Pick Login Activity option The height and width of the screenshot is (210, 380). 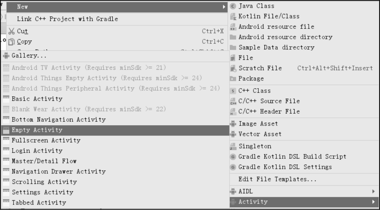37,151
